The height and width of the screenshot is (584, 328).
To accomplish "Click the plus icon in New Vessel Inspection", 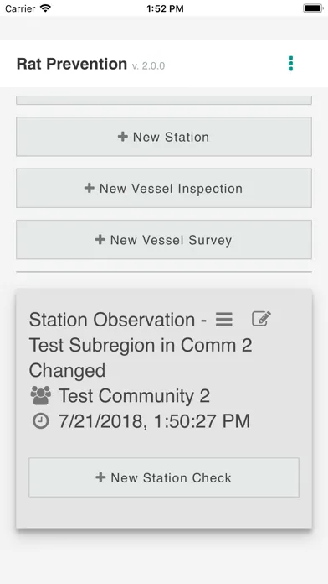I will tap(90, 188).
